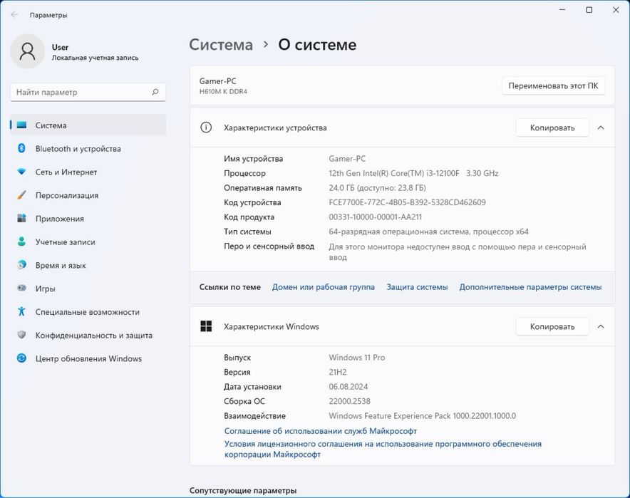Click the Время и язык globe icon
The width and height of the screenshot is (630, 498).
click(21, 265)
